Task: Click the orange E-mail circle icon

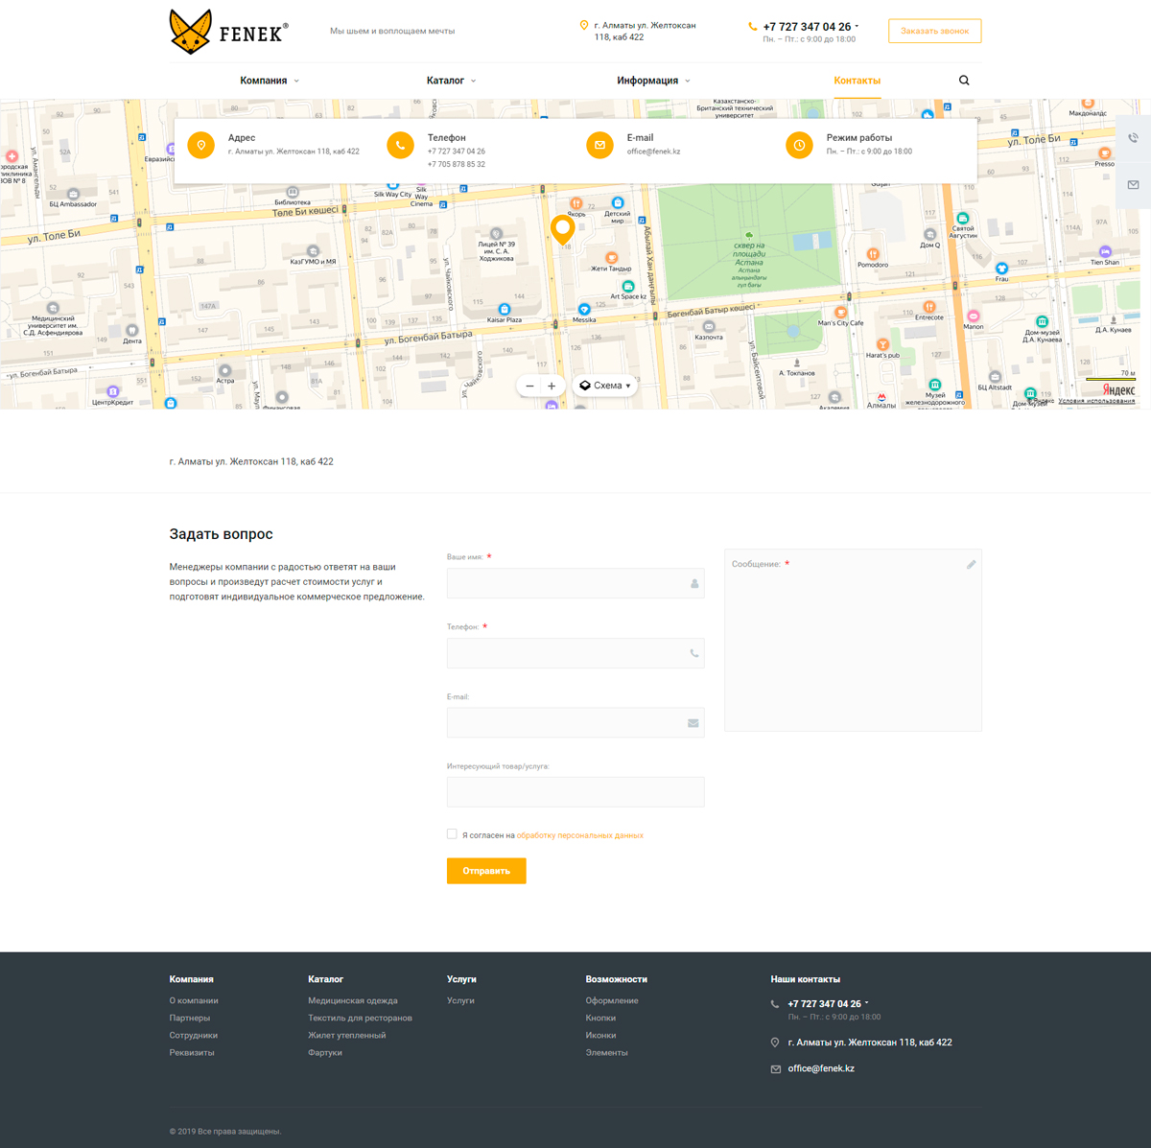Action: click(x=599, y=145)
